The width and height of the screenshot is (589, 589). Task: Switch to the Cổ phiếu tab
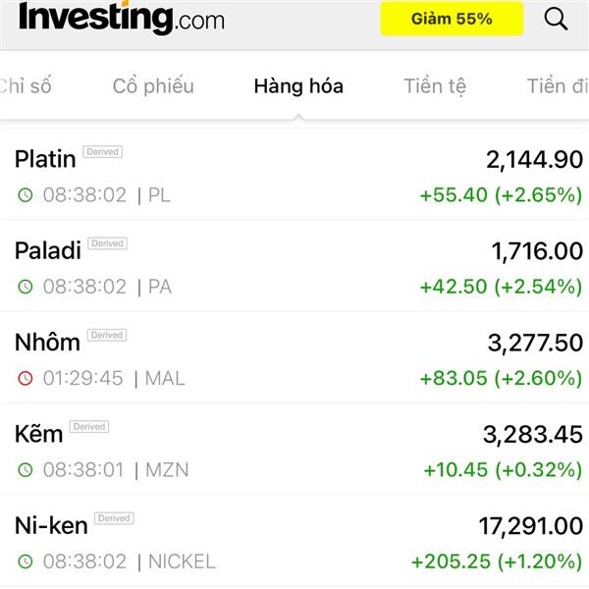coord(153,85)
